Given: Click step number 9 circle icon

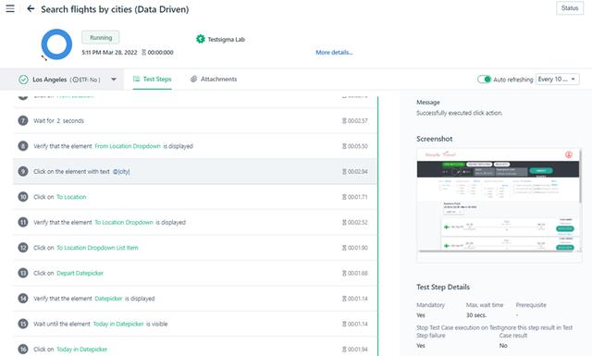Looking at the screenshot, I should [23, 171].
